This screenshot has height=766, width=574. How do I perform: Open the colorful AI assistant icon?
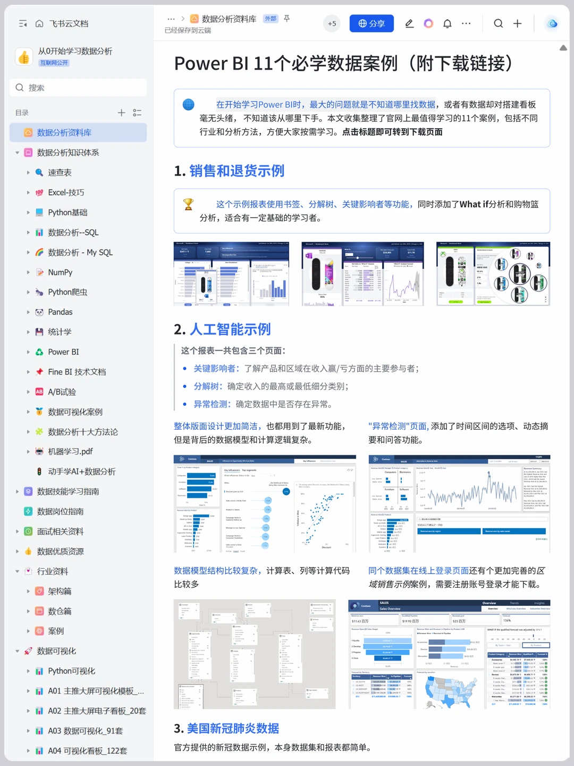428,23
